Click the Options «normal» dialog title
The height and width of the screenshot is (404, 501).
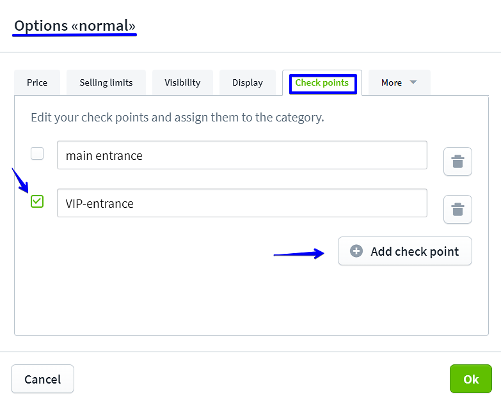pyautogui.click(x=75, y=26)
